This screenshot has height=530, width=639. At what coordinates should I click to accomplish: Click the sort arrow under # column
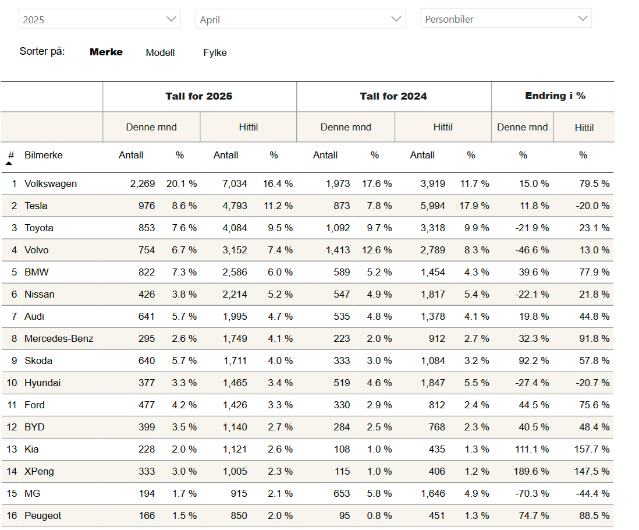point(9,164)
